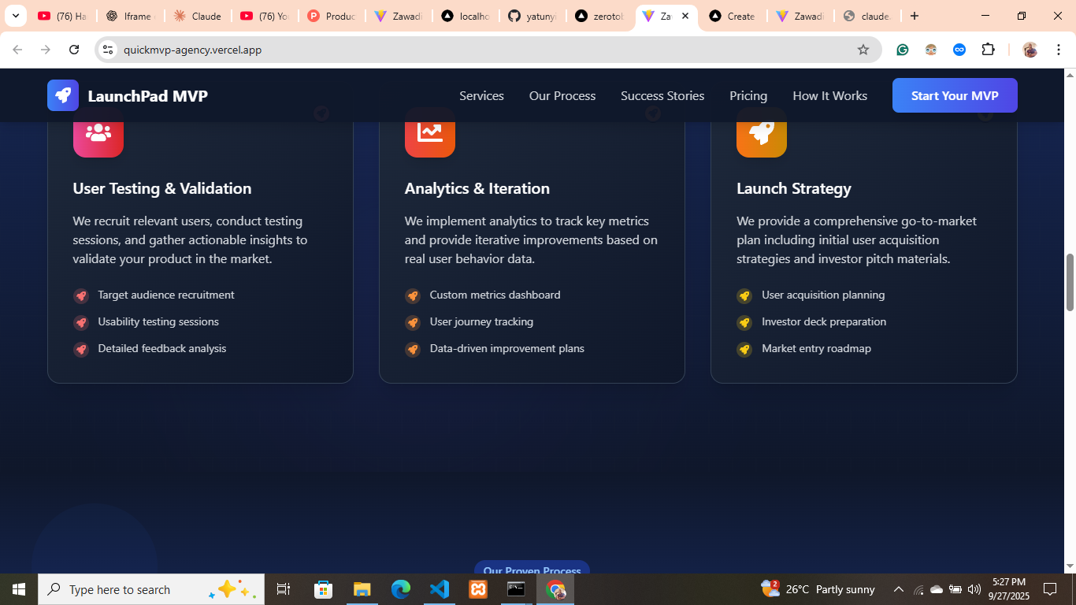Open the zerotol browser tab
Viewport: 1076px width, 605px height.
click(x=599, y=16)
